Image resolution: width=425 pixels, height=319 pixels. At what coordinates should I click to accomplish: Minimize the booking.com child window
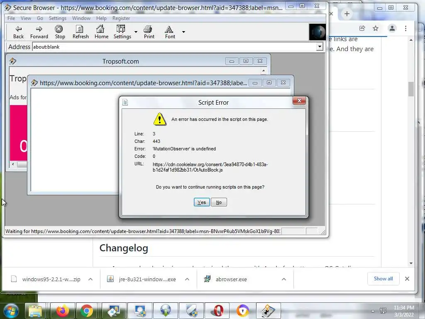click(255, 83)
